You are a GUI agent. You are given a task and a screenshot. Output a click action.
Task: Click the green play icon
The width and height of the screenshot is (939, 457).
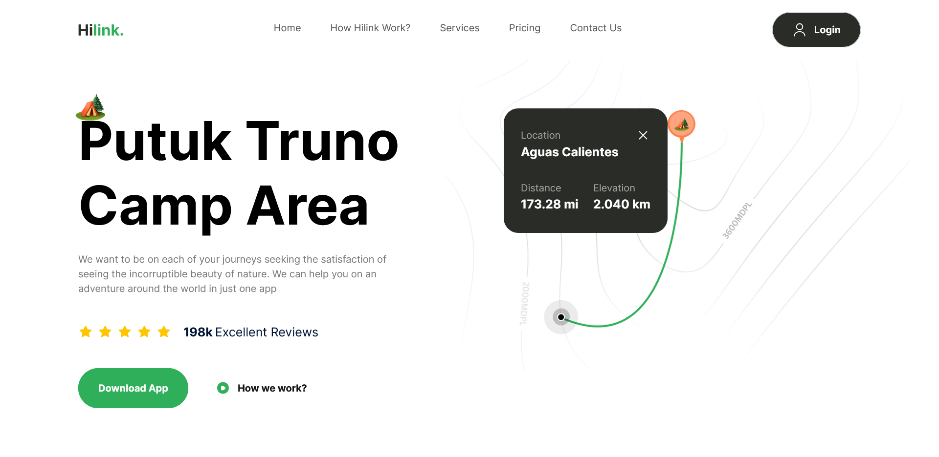(223, 388)
